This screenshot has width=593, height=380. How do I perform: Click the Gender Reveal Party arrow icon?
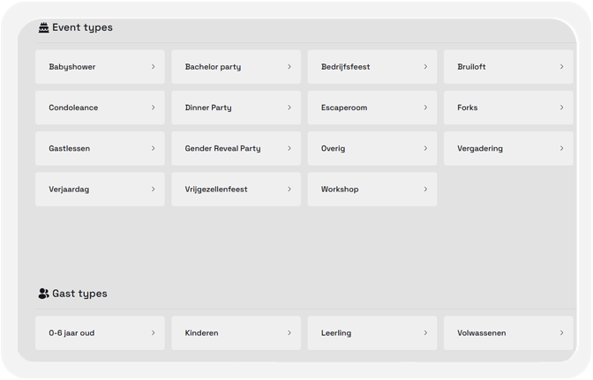tap(289, 148)
